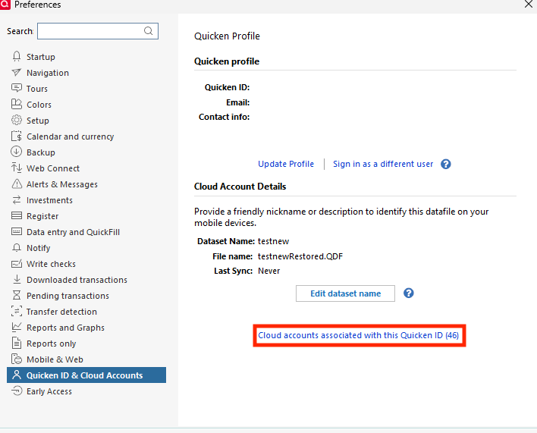
Task: Select Quicken ID & Cloud Accounts
Action: point(86,375)
